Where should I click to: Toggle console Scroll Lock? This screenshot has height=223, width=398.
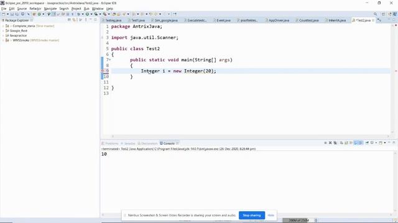tap(346, 143)
